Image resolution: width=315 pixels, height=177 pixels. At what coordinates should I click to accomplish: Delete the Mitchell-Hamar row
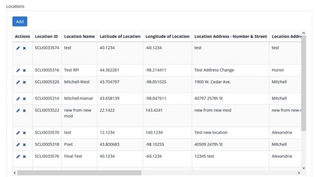pyautogui.click(x=24, y=99)
